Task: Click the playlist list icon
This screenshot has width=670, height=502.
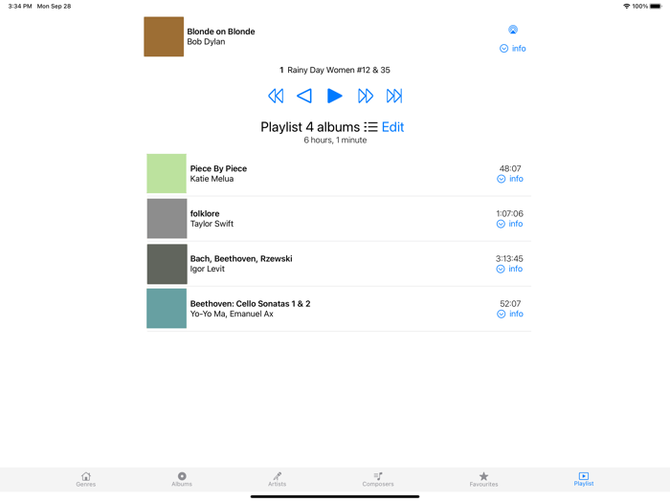Action: click(371, 127)
